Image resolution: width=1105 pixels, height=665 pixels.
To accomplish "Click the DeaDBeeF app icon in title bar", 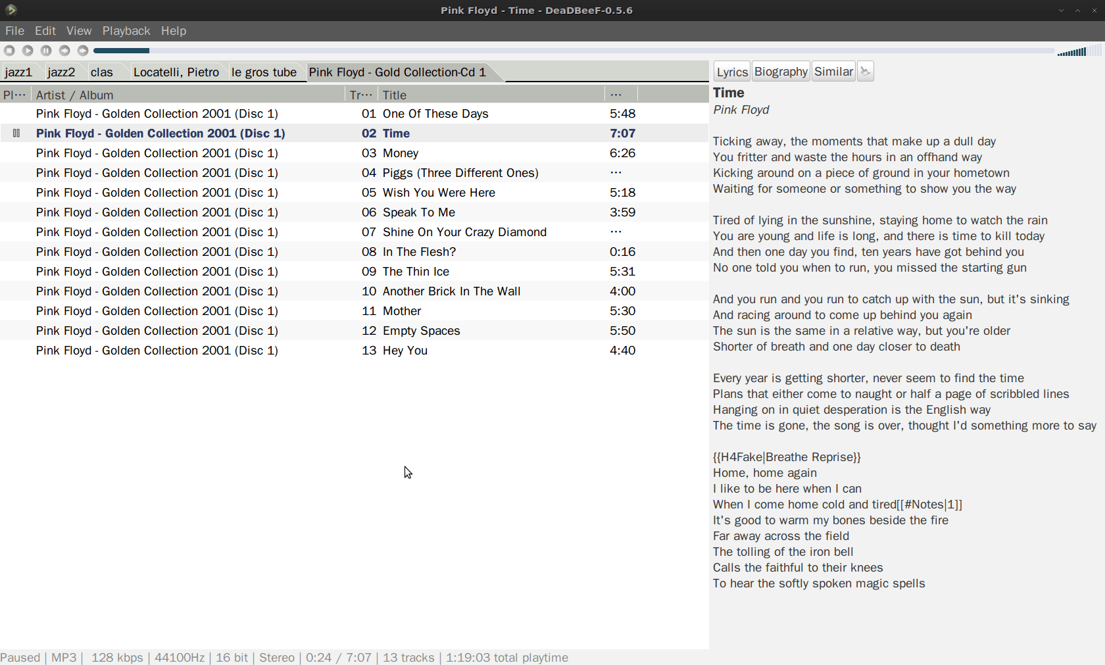I will pos(11,10).
